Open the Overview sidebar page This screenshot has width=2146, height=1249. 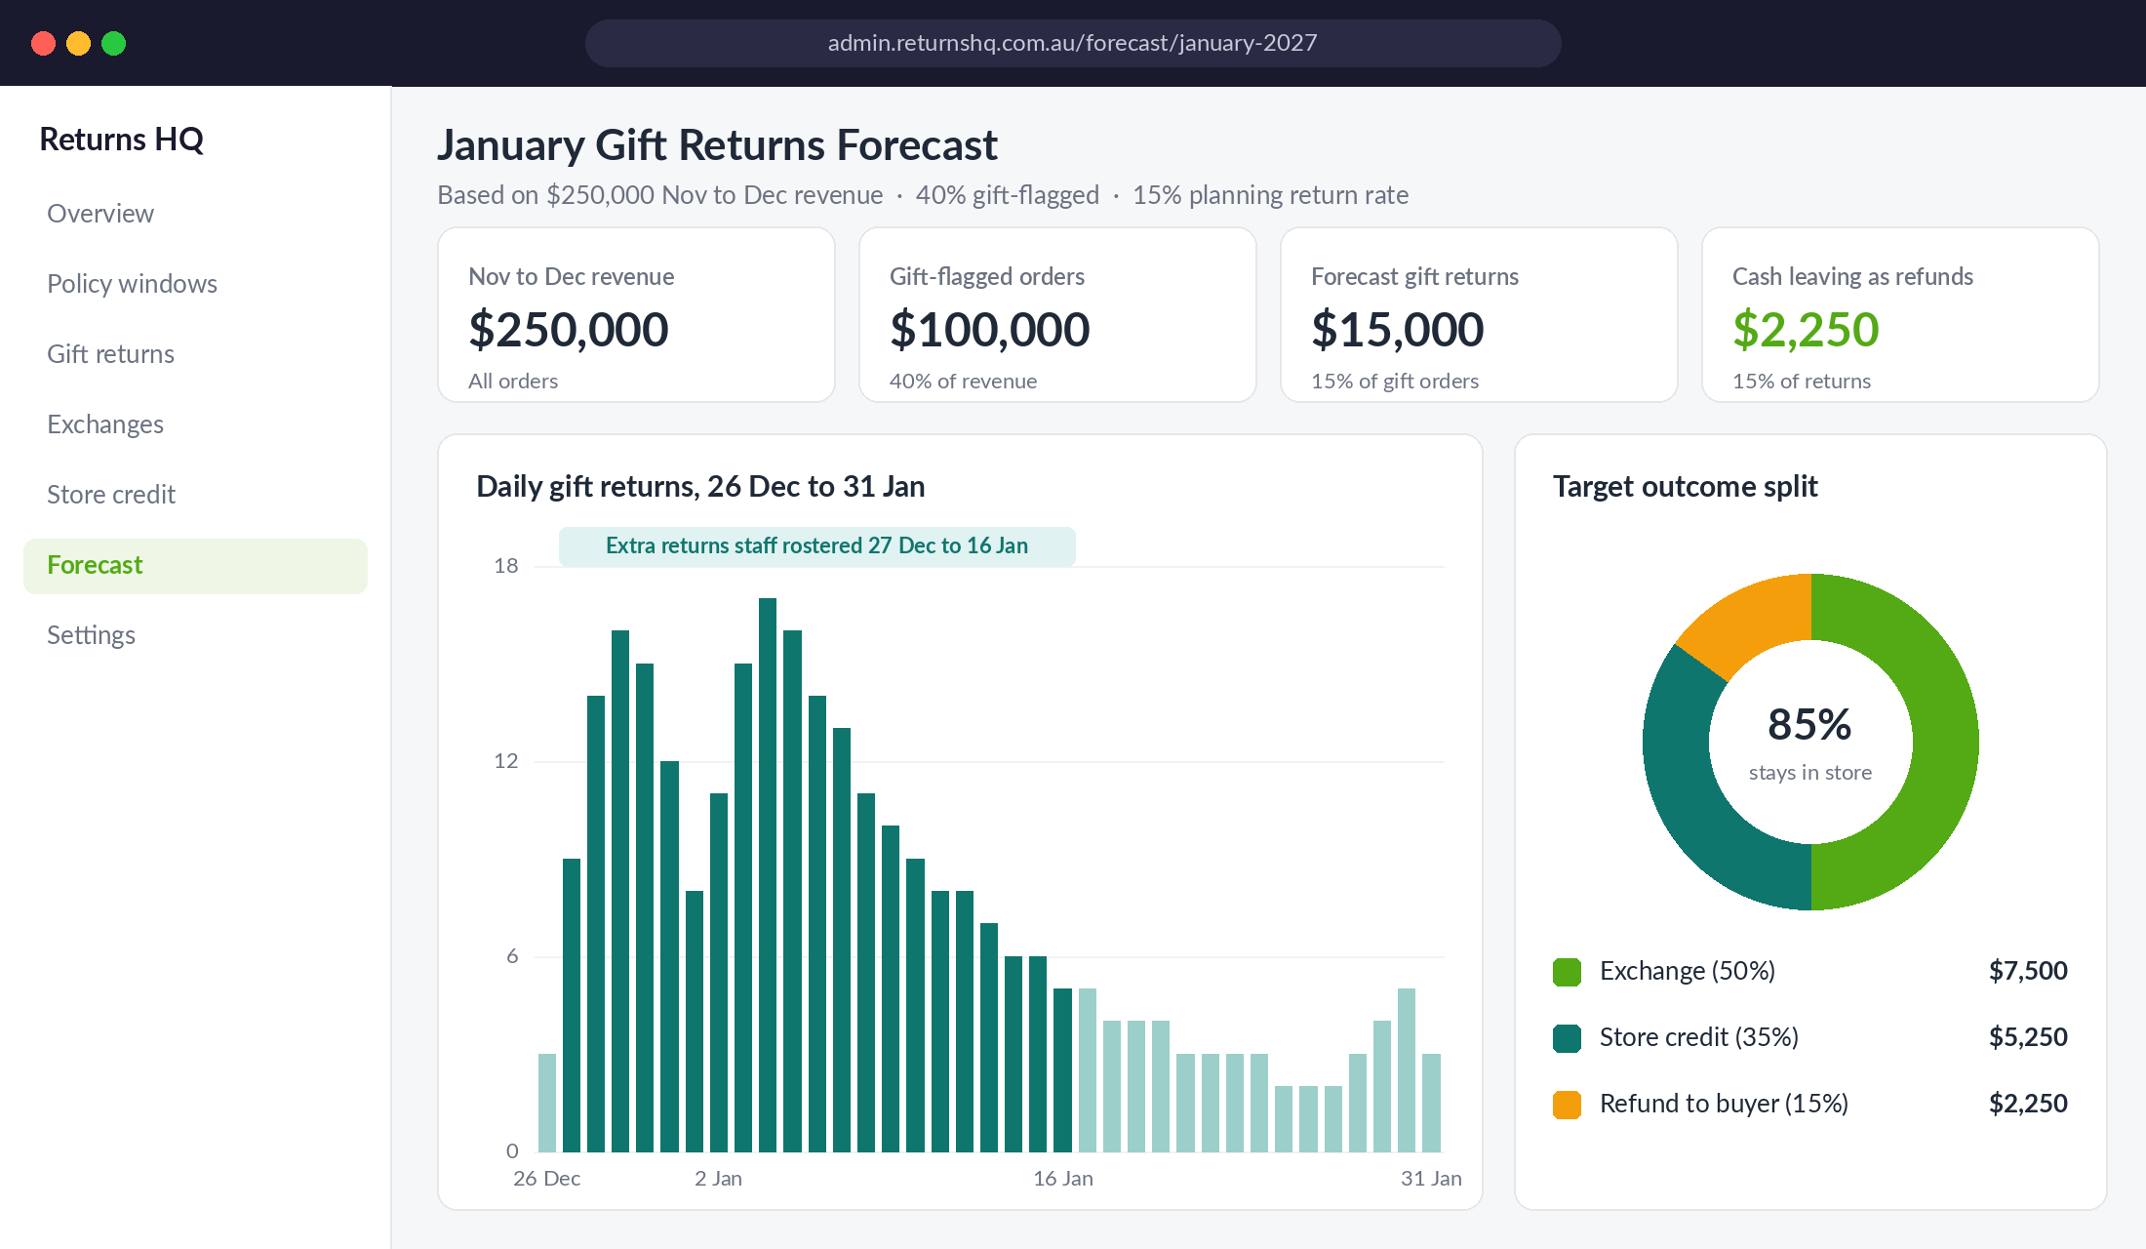(x=100, y=214)
